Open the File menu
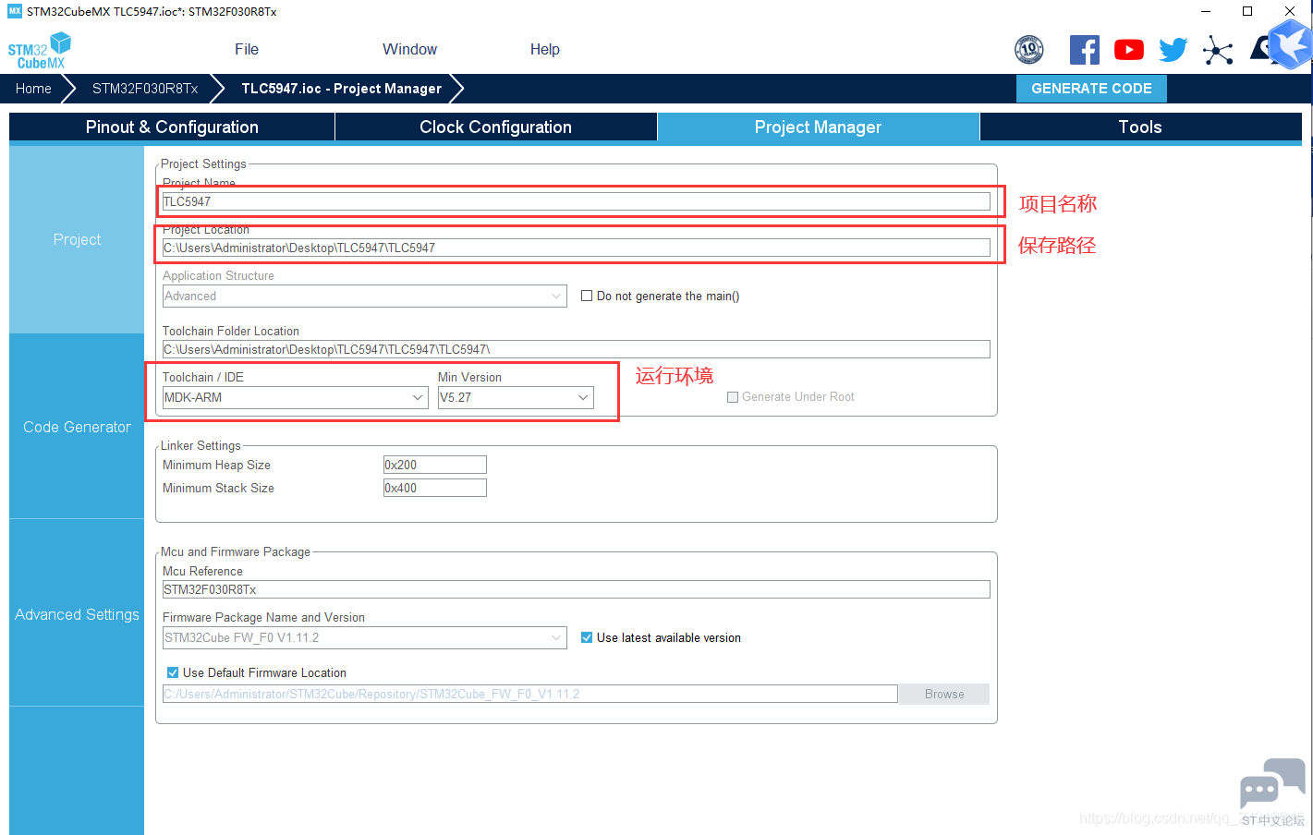1313x835 pixels. [247, 50]
